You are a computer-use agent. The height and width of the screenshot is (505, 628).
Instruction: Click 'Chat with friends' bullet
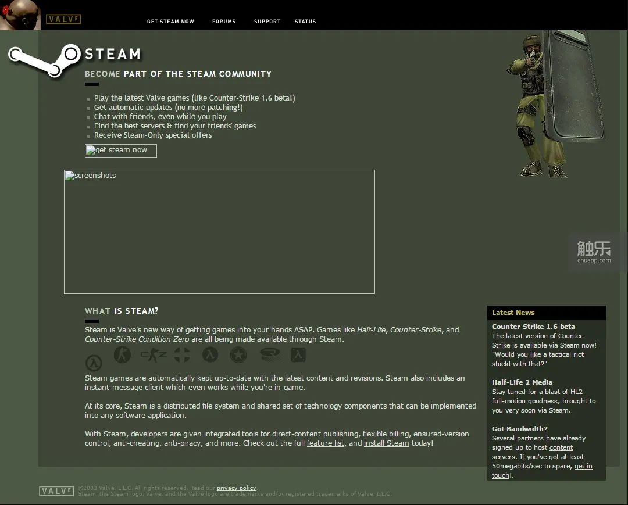[x=160, y=116]
